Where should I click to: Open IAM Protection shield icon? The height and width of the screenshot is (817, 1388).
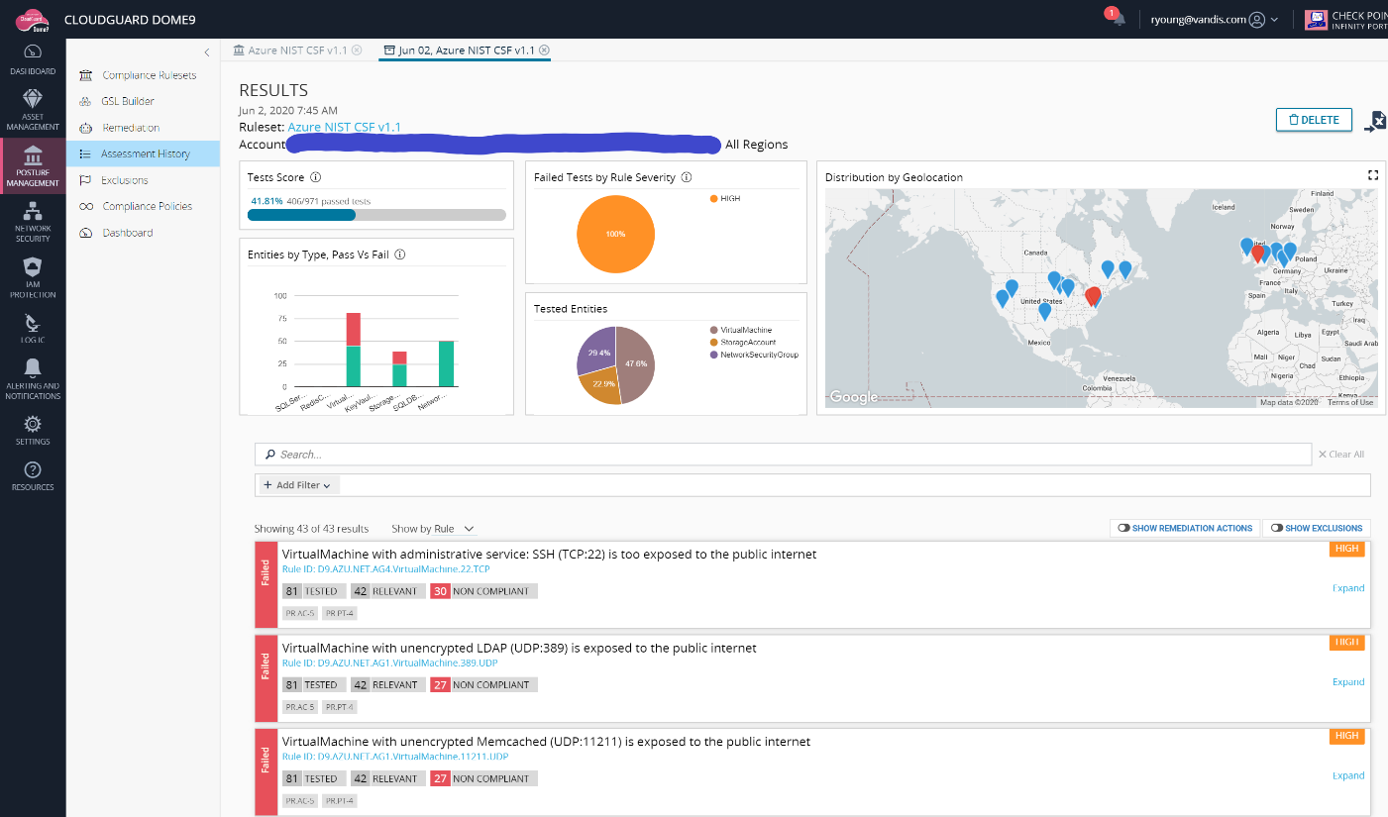(x=33, y=267)
